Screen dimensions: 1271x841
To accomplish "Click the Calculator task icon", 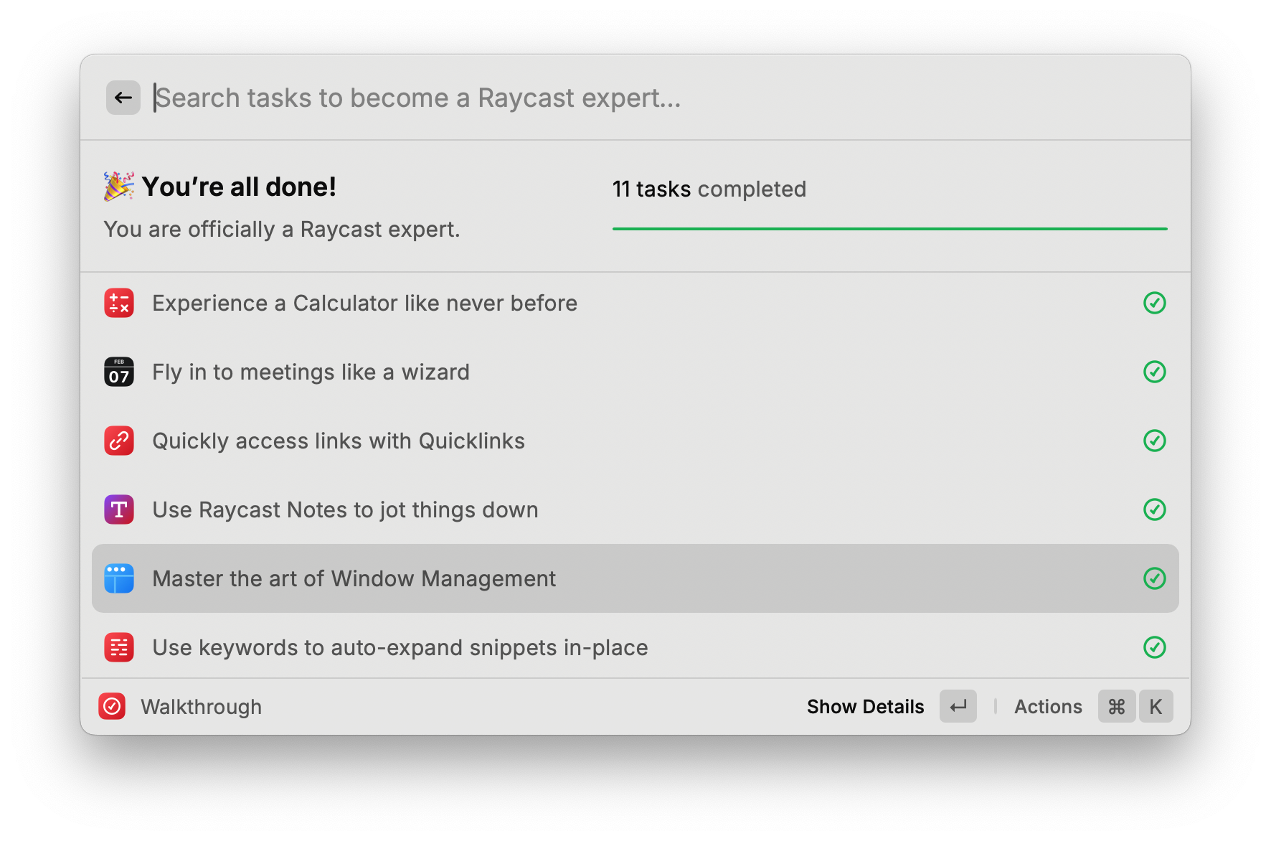I will pyautogui.click(x=119, y=303).
